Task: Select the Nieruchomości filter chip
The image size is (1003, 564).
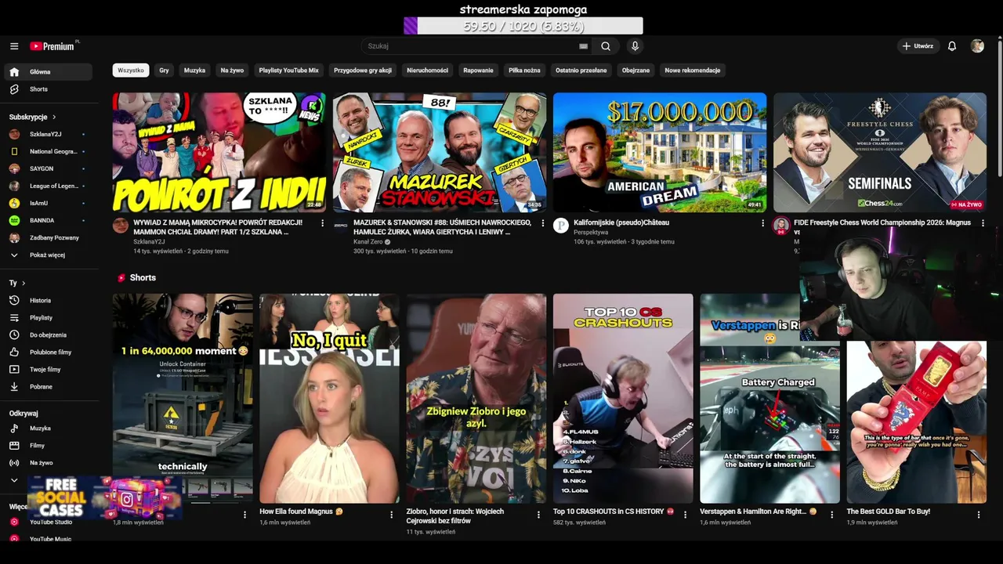Action: click(427, 70)
